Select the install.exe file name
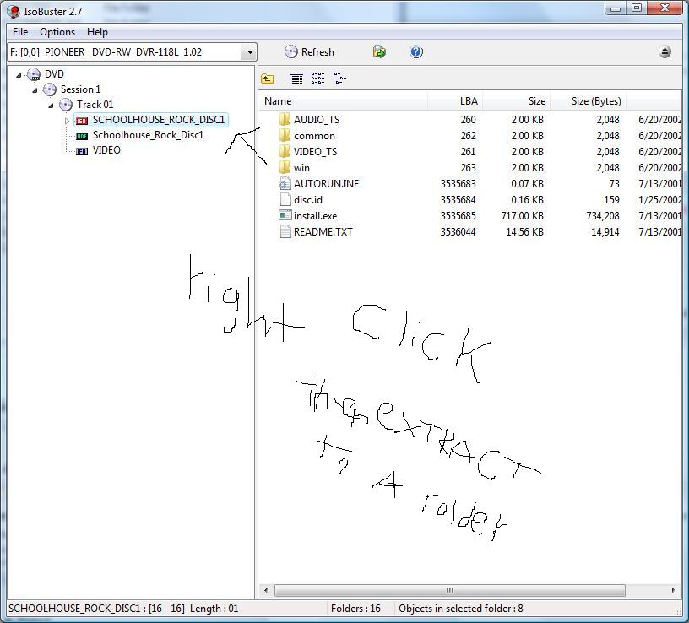The image size is (689, 623). pos(315,216)
